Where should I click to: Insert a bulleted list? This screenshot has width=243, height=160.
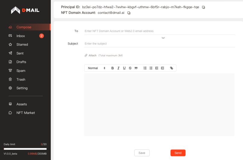click(x=151, y=68)
